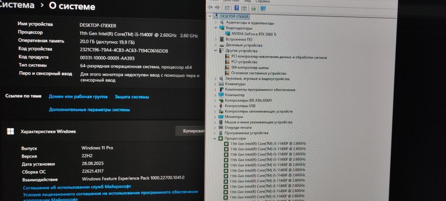Click warning icon of Основное системное устройство
The width and height of the screenshot is (446, 201).
pos(227,73)
